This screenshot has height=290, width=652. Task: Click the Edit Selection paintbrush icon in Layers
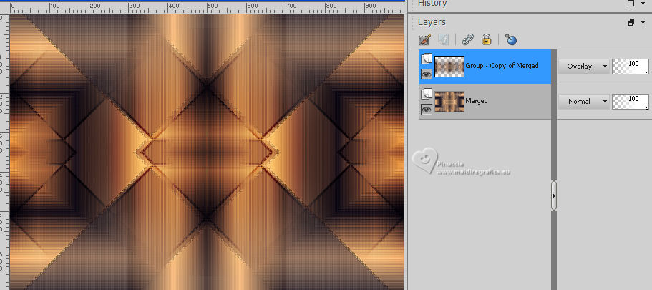click(424, 39)
